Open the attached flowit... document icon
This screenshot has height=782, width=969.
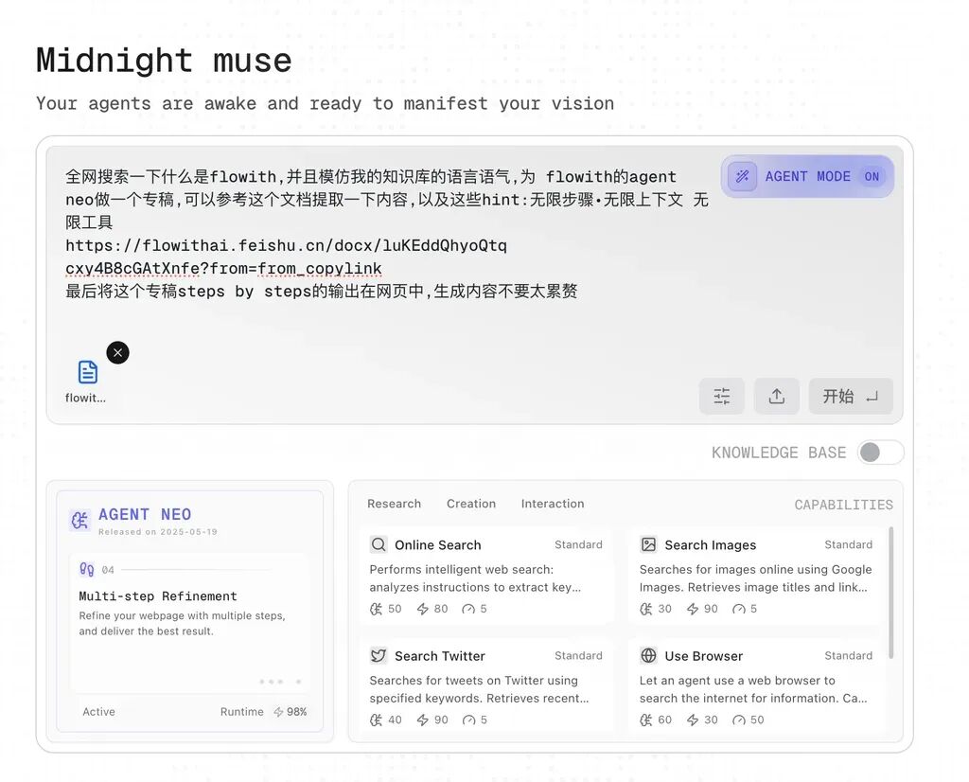pos(88,372)
